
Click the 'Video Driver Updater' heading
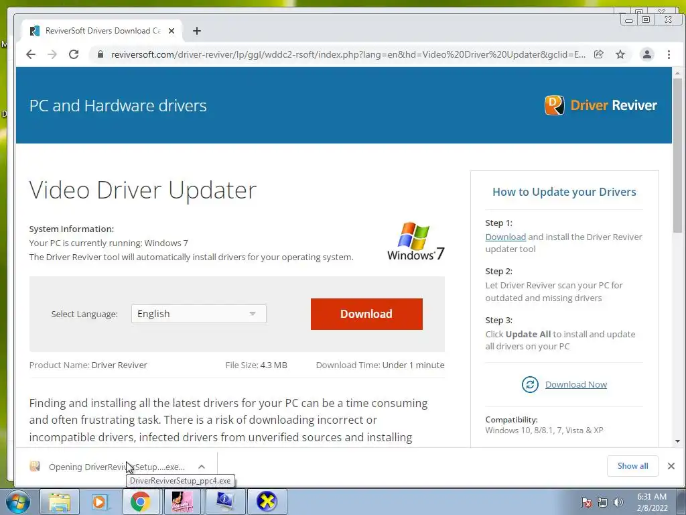tap(143, 190)
